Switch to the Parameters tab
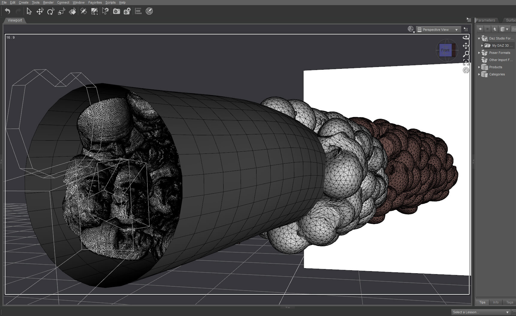This screenshot has width=516, height=316. click(x=485, y=20)
